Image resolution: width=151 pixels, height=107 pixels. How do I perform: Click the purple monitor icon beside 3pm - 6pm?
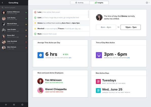coord(99,55)
